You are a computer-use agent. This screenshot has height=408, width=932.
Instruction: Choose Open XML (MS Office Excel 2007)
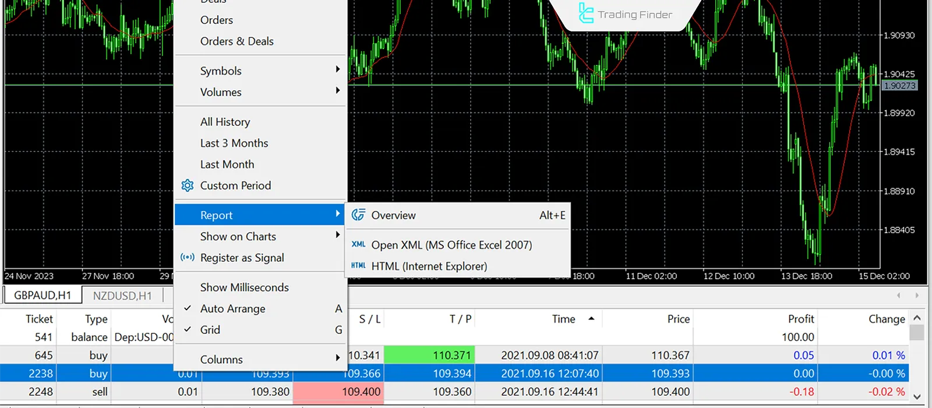(x=451, y=245)
